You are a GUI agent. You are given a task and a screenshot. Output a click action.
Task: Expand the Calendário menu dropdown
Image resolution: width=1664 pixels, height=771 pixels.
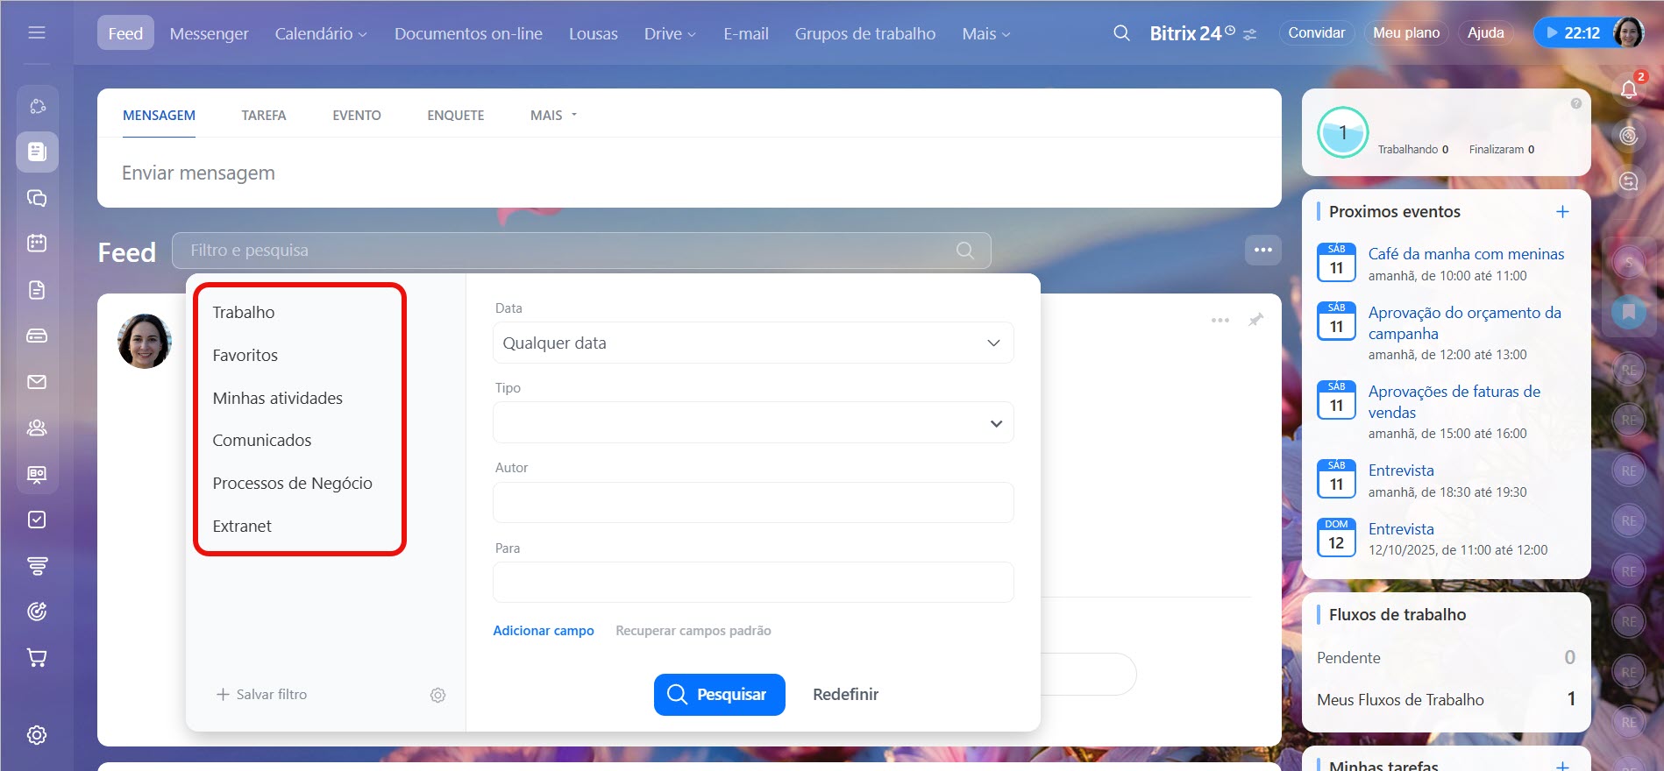(321, 34)
